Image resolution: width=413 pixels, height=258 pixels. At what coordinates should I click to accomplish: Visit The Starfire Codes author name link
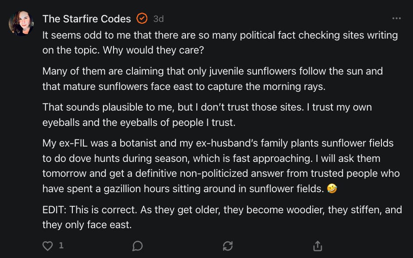click(x=86, y=19)
